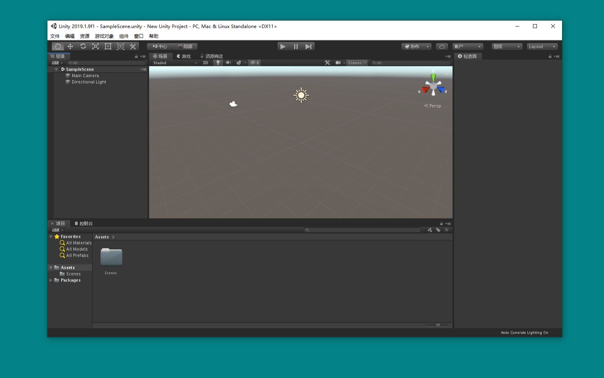Open the Scenes folder thumbnail
Image resolution: width=604 pixels, height=378 pixels.
(x=111, y=257)
